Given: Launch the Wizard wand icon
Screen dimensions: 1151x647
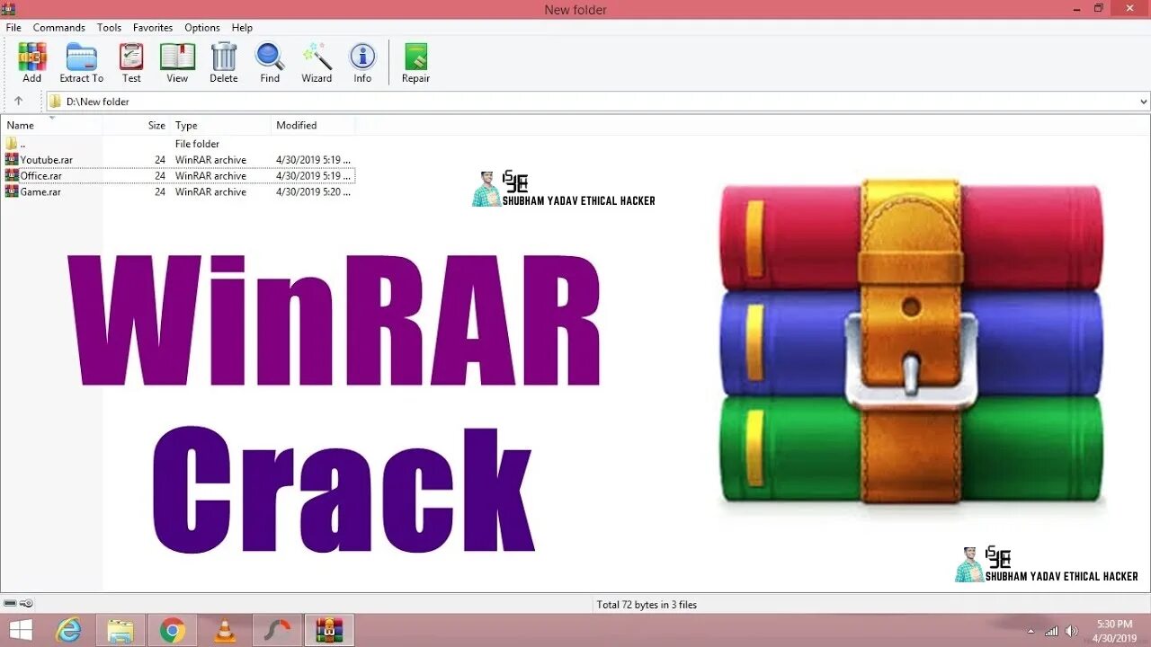Looking at the screenshot, I should click(317, 57).
